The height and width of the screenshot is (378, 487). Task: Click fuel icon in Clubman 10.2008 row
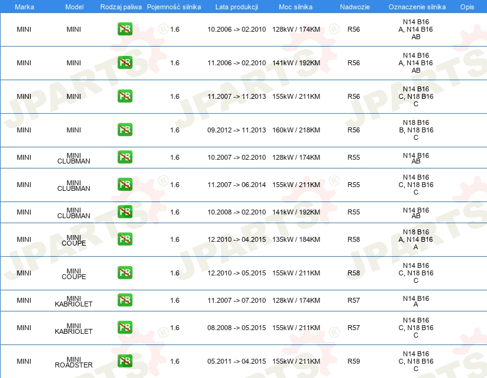125,211
